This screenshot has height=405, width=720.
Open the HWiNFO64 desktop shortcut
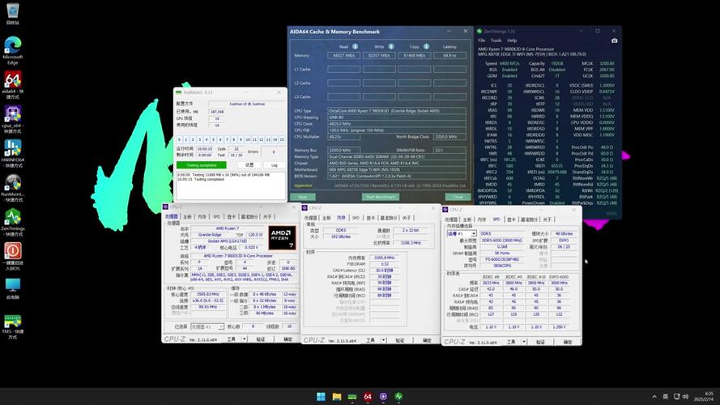coord(13,153)
